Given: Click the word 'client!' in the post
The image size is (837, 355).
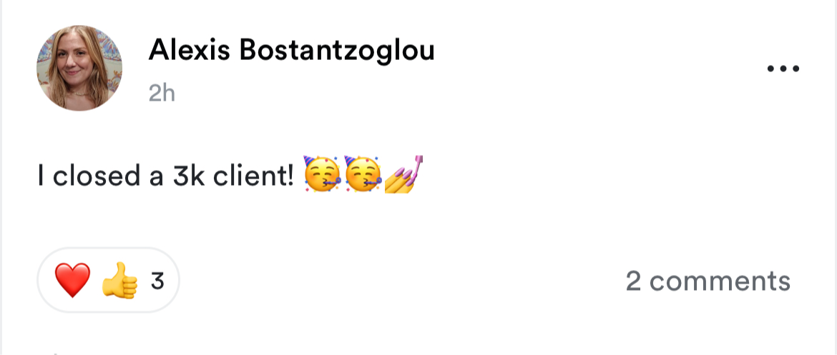Looking at the screenshot, I should point(253,176).
